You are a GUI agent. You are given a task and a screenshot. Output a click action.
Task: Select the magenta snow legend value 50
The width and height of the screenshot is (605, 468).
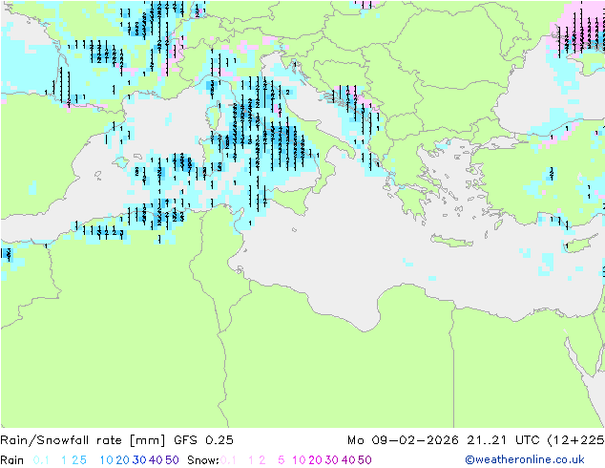coord(365,460)
